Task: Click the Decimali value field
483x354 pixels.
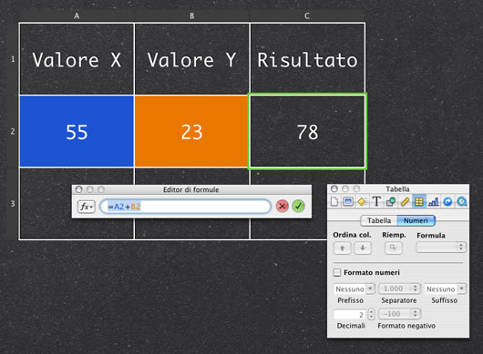Action: click(x=350, y=314)
